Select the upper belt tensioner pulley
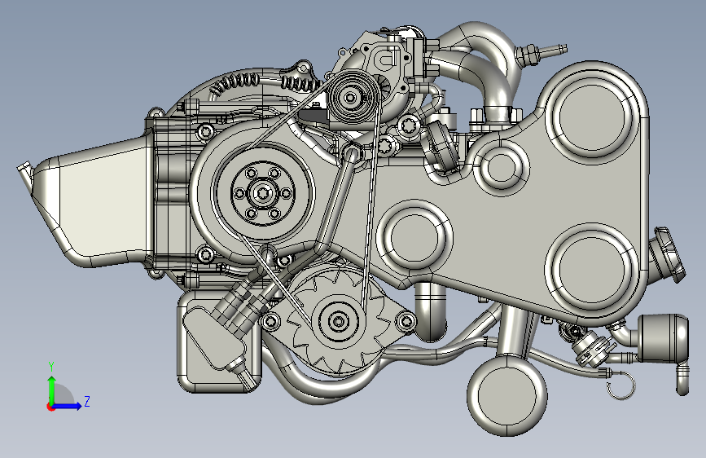Viewport: 706px width, 458px height. (x=352, y=97)
